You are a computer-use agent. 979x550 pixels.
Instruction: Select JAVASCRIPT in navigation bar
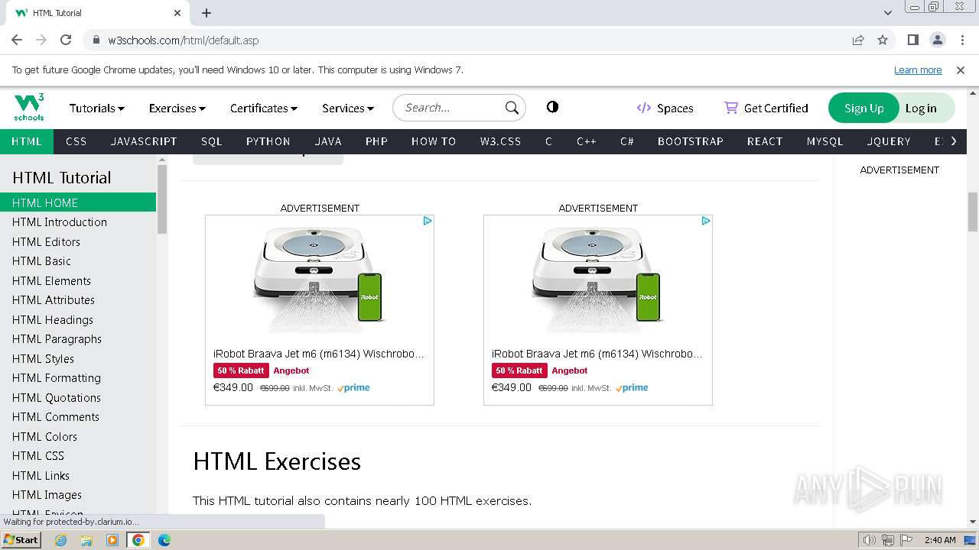point(144,141)
